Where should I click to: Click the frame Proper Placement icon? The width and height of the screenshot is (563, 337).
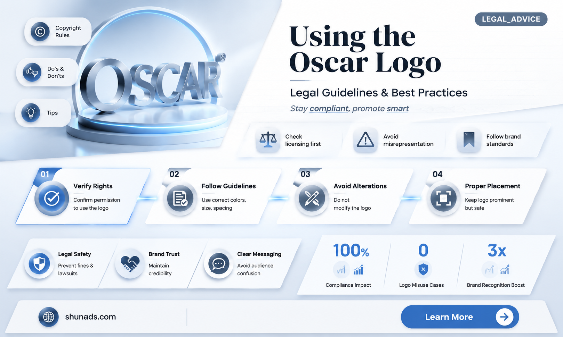(443, 199)
